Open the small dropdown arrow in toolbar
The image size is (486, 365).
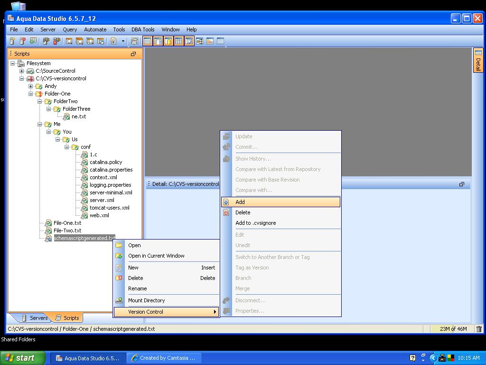point(123,41)
